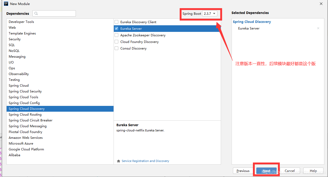This screenshot has width=328, height=177.
Task: Open the Messaging category
Action: point(60,57)
